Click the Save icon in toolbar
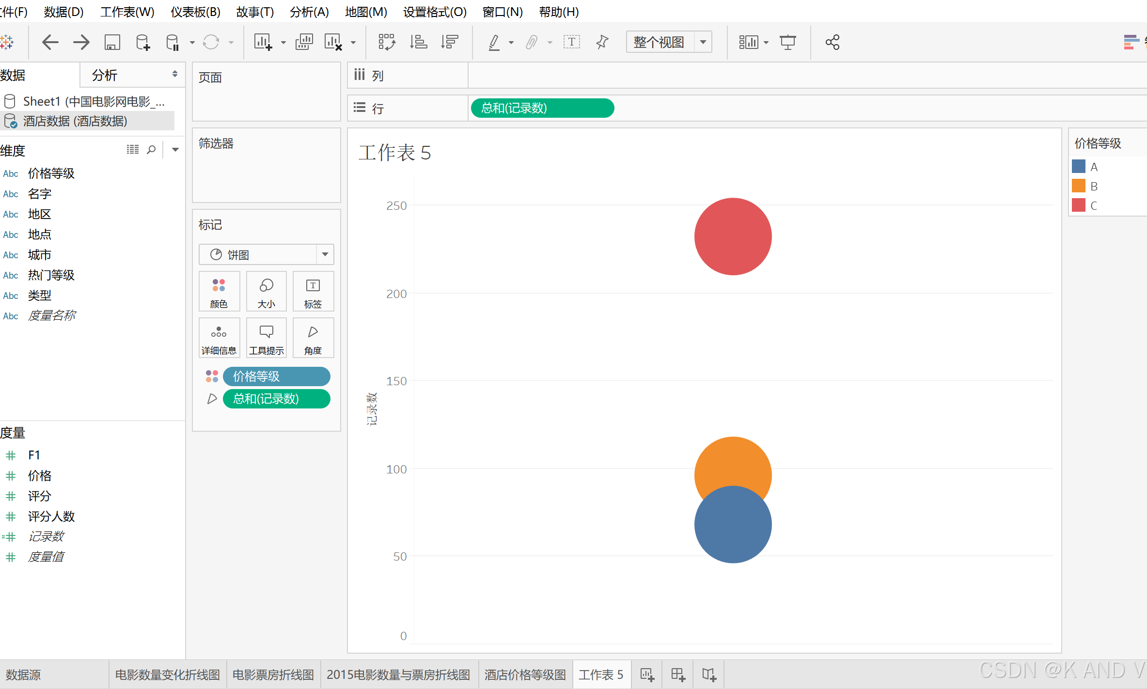This screenshot has height=689, width=1147. coord(112,42)
